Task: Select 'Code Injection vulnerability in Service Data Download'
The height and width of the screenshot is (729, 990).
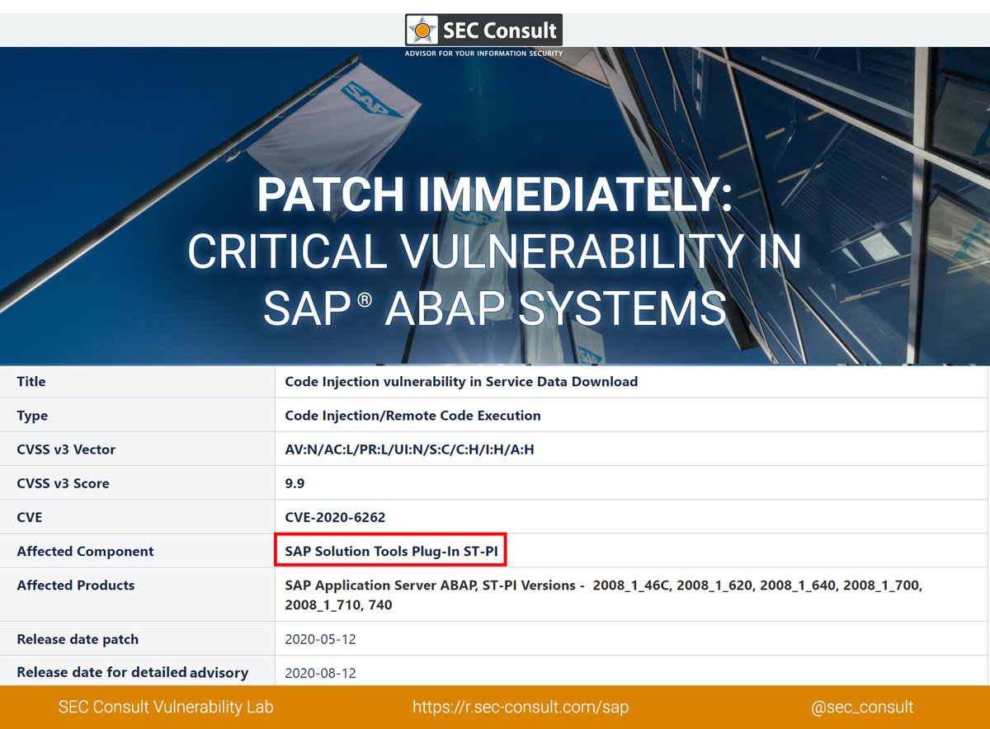Action: coord(461,382)
